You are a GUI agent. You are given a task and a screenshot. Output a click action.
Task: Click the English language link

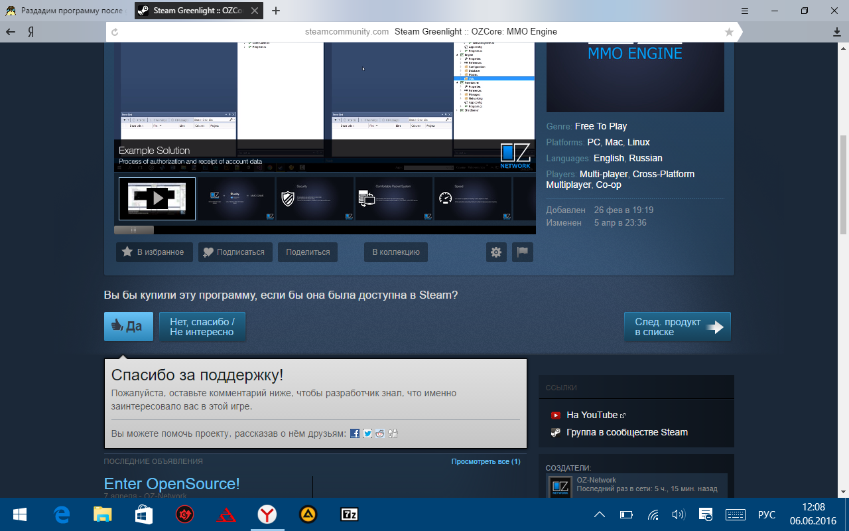[609, 158]
